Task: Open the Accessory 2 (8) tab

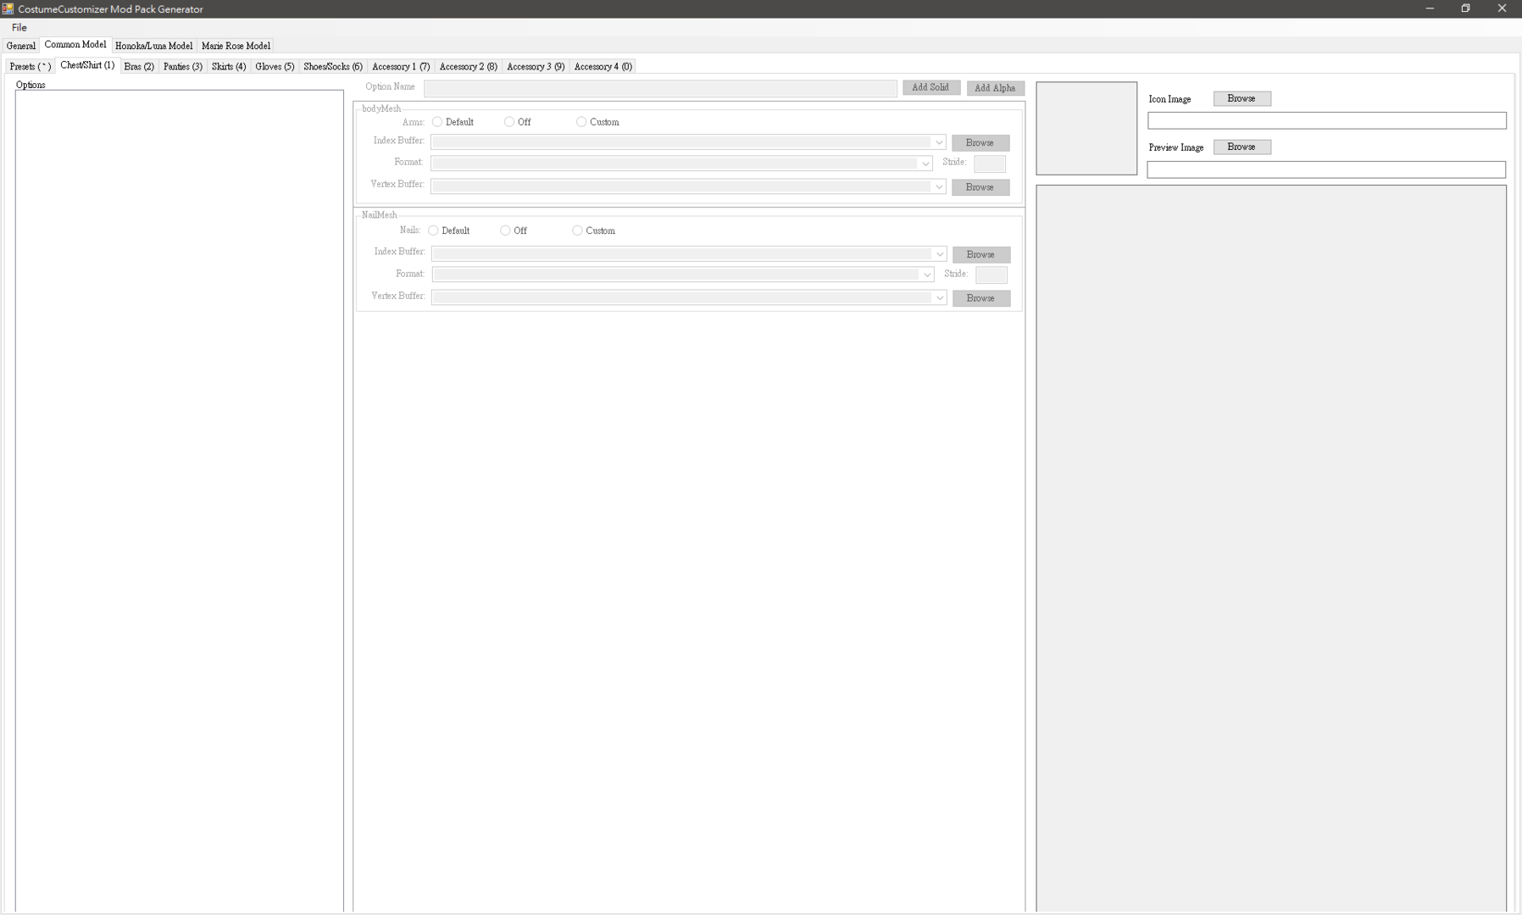Action: pos(469,66)
